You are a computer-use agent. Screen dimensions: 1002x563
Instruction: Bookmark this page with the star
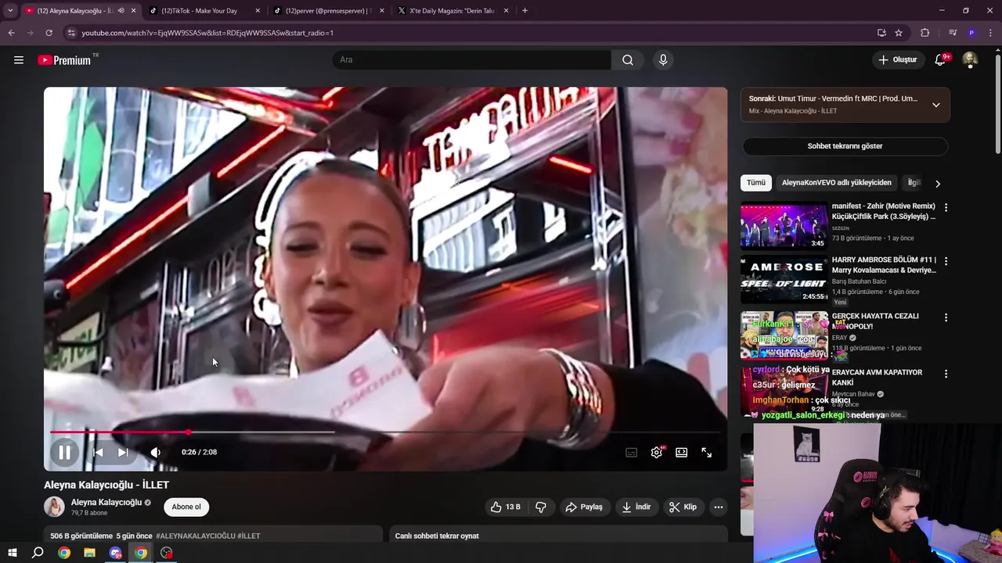899,33
